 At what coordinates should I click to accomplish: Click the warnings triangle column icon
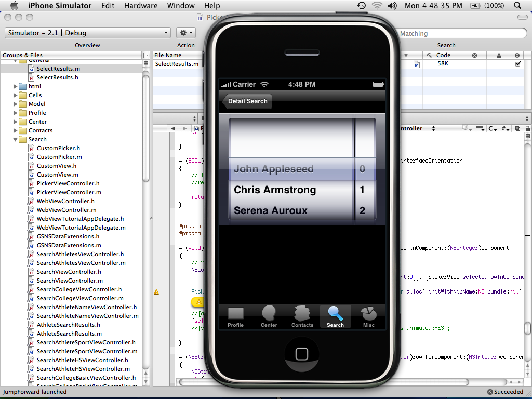click(x=499, y=55)
